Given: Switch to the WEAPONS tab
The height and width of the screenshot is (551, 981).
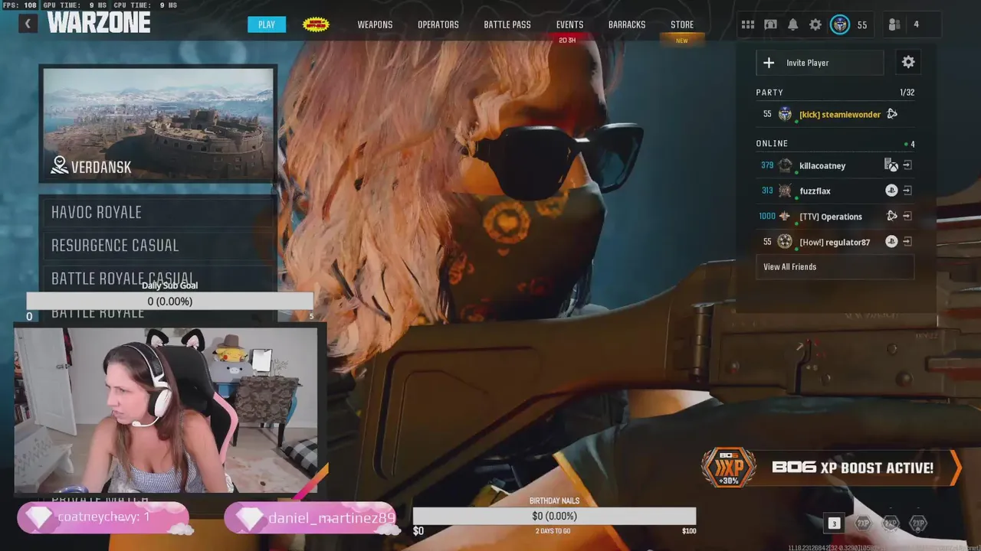Looking at the screenshot, I should click(x=375, y=24).
